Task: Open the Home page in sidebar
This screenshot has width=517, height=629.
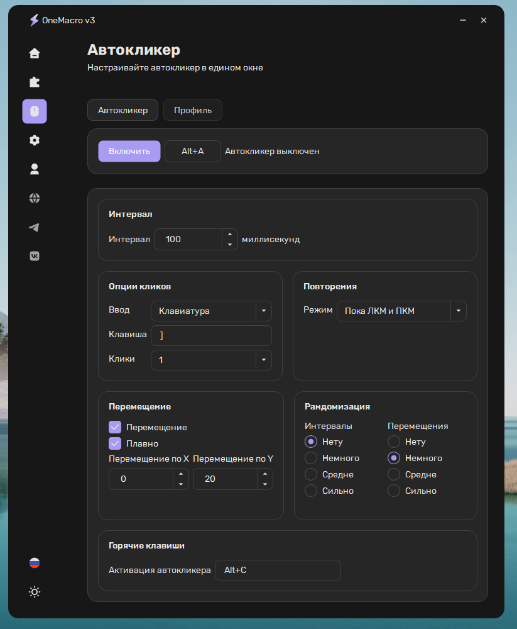Action: tap(35, 53)
